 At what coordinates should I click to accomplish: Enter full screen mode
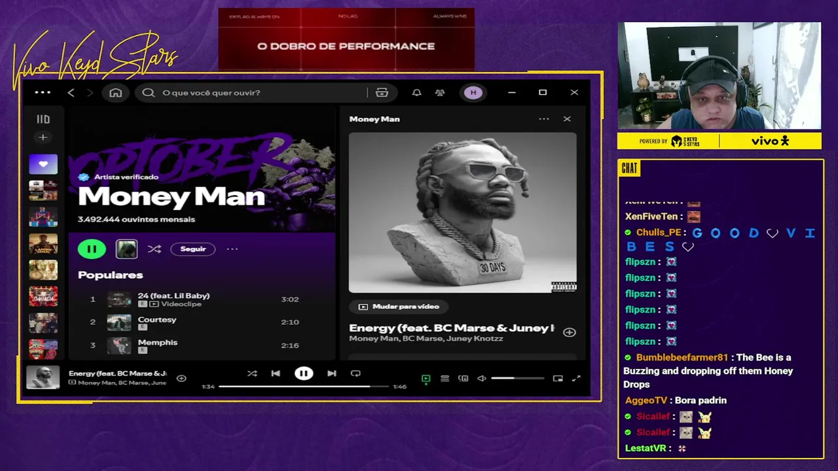pyautogui.click(x=576, y=378)
